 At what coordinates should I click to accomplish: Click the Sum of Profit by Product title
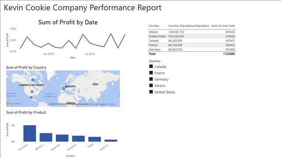click(x=26, y=112)
